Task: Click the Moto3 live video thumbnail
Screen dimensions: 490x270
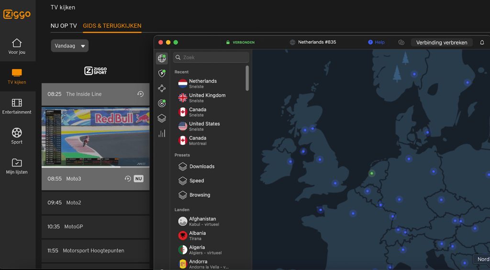Action: (x=96, y=136)
